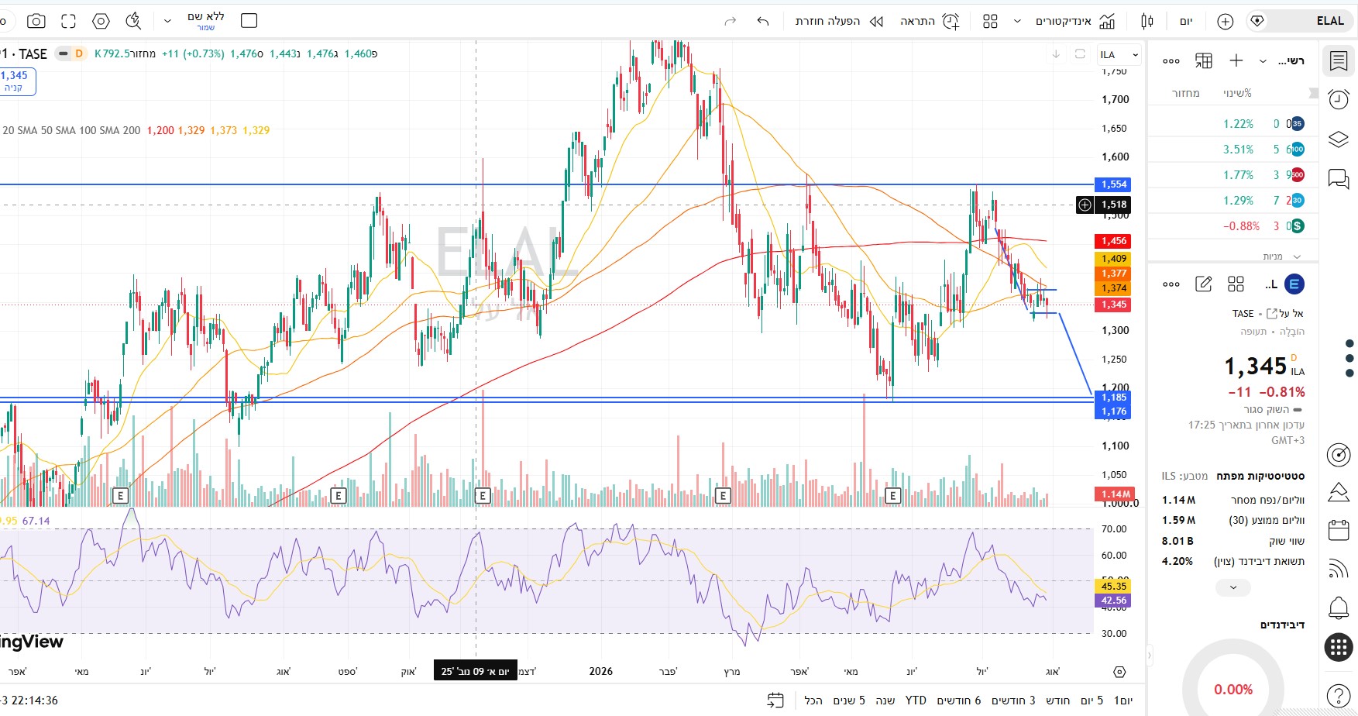The height and width of the screenshot is (716, 1358).
Task: Select the 3 חודשים time range
Action: (x=1013, y=701)
